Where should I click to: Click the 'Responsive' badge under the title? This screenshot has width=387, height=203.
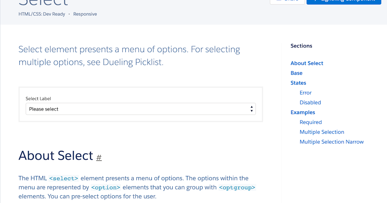(x=85, y=14)
